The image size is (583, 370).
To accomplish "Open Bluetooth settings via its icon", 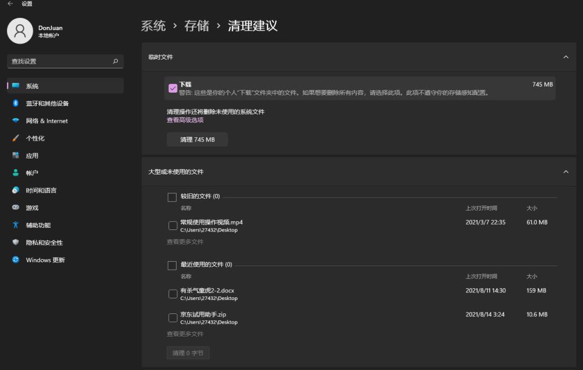I will (16, 103).
